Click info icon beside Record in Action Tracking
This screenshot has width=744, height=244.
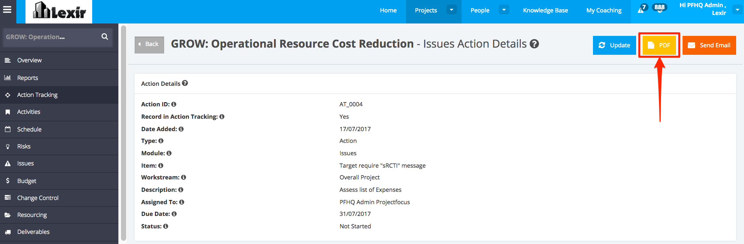pyautogui.click(x=222, y=117)
